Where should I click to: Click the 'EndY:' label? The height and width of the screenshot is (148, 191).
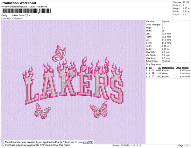point(149,49)
